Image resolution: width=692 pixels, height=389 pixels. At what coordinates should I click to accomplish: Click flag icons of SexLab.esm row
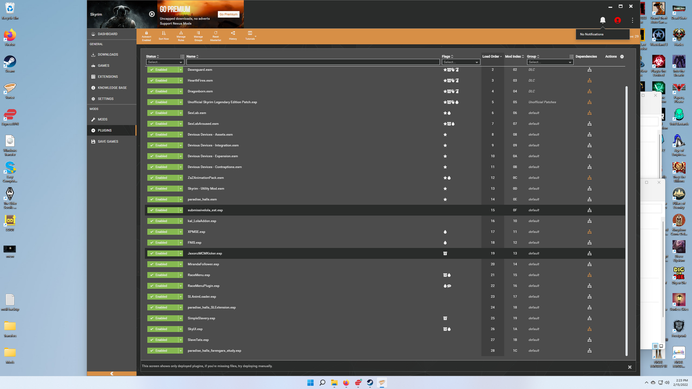click(x=447, y=113)
